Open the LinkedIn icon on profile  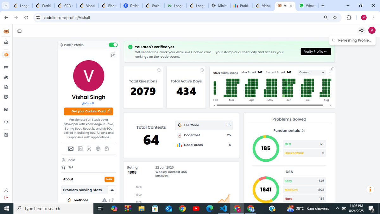pos(80,149)
